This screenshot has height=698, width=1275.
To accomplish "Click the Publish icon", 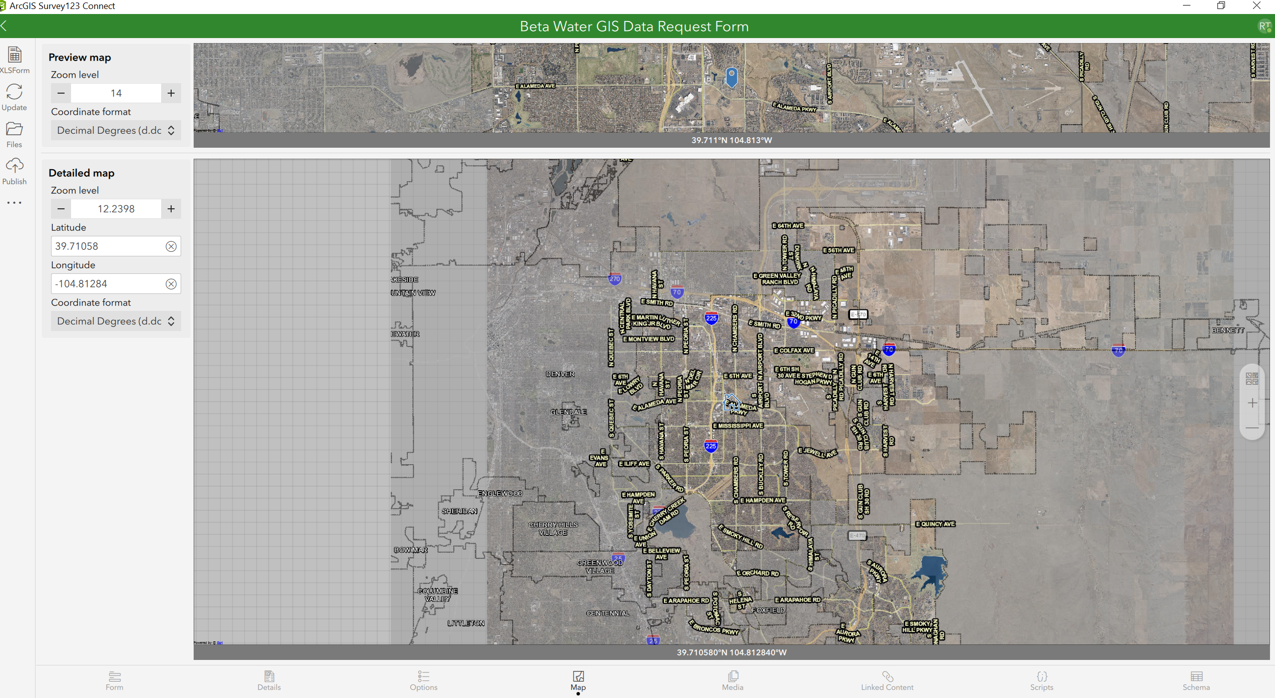I will tap(15, 170).
